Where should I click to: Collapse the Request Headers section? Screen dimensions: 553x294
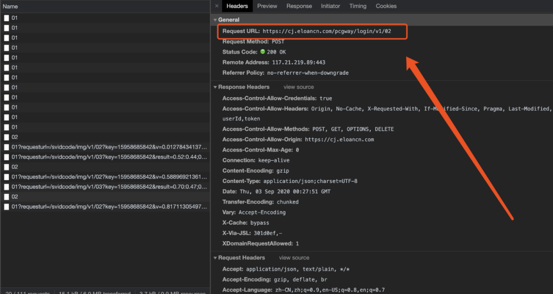[215, 258]
